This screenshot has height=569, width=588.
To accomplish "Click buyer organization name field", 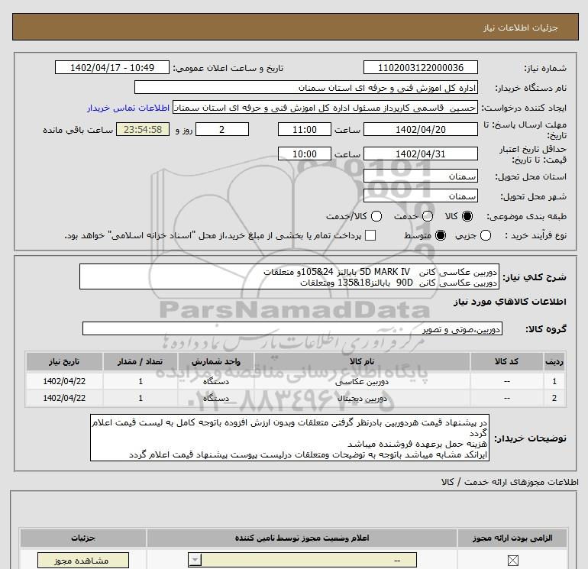I will [x=306, y=87].
